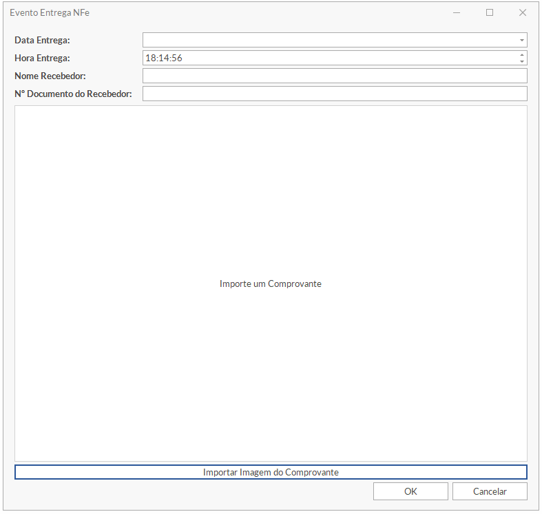Viewport: 542px width, 514px height.
Task: Select the hours value in Hora Entrega
Action: pyautogui.click(x=150, y=58)
